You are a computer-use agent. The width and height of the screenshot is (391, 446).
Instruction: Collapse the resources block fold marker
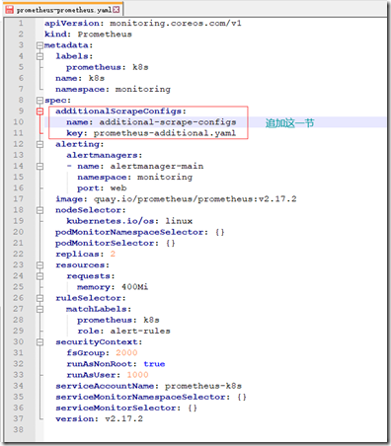pos(39,265)
